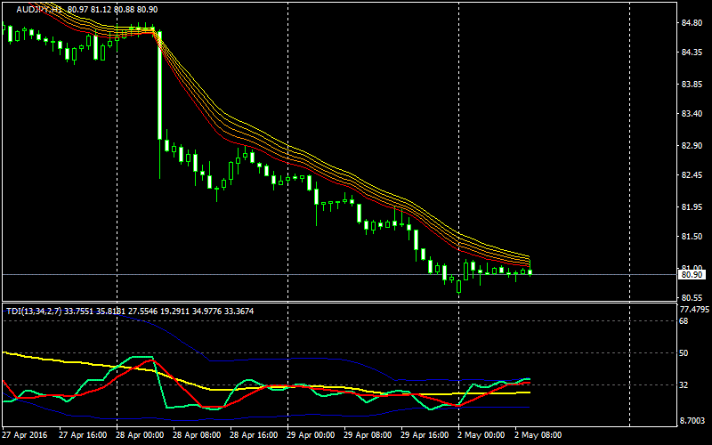Click the 29 Apr 00:00 time label
Screen dimensions: 712x445
tap(311, 436)
